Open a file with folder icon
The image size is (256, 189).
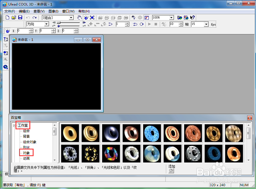tap(14, 18)
